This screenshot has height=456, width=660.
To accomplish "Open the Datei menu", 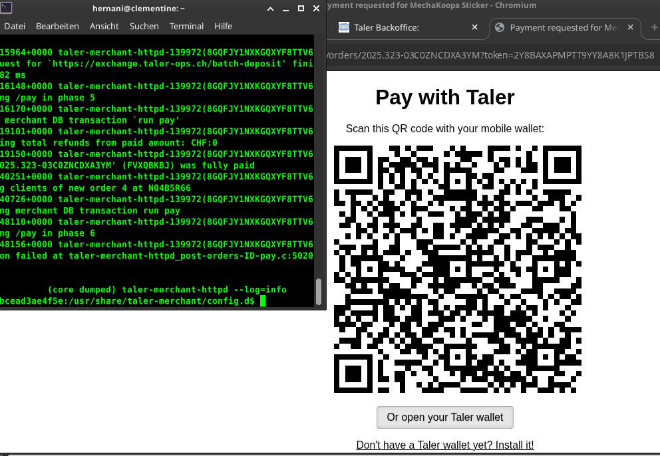I will (x=15, y=26).
